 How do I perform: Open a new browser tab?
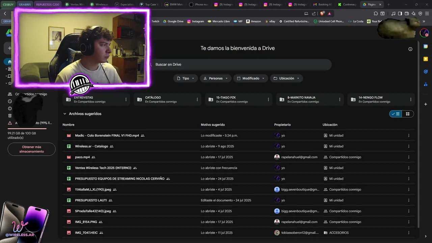[x=388, y=4]
